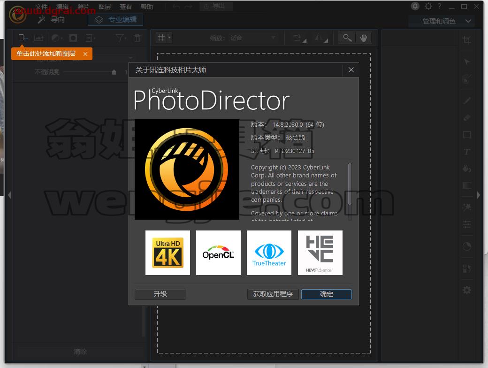The image size is (488, 368).
Task: Open the adjustment sliders icon
Action: 466,224
